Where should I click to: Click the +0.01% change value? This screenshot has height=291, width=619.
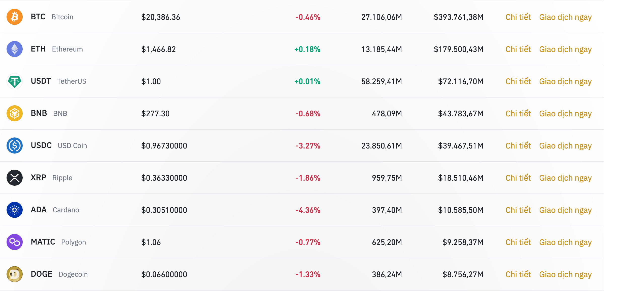[x=307, y=81]
